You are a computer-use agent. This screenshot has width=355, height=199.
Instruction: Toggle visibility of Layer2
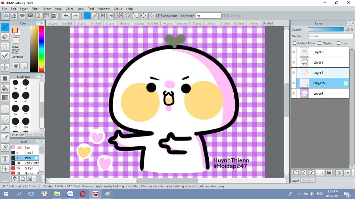click(x=294, y=52)
